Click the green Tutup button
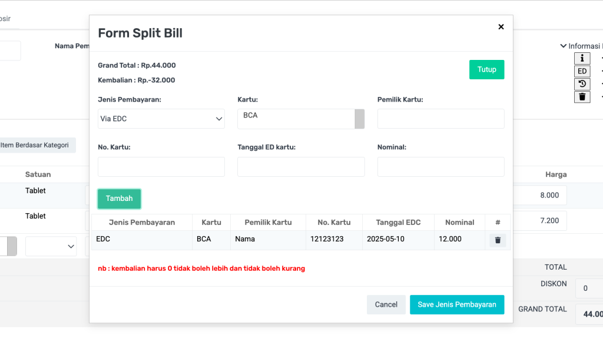The height and width of the screenshot is (356, 603). pyautogui.click(x=486, y=69)
